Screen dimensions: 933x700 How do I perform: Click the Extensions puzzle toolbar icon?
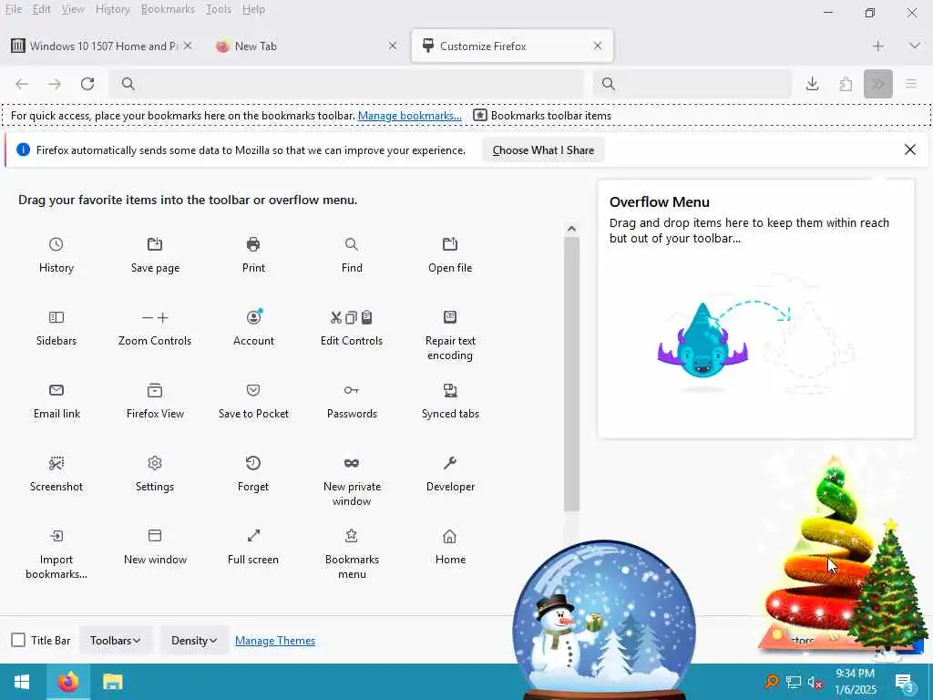846,84
